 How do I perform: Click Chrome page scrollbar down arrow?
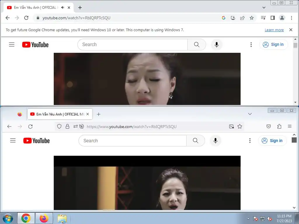295,102
